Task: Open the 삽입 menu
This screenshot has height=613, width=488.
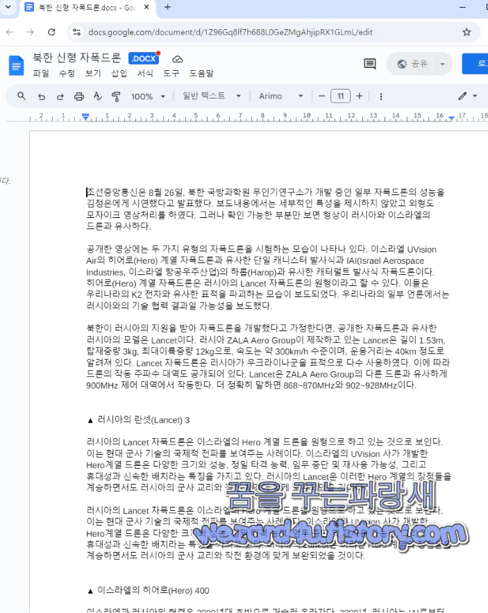Action: coord(119,73)
